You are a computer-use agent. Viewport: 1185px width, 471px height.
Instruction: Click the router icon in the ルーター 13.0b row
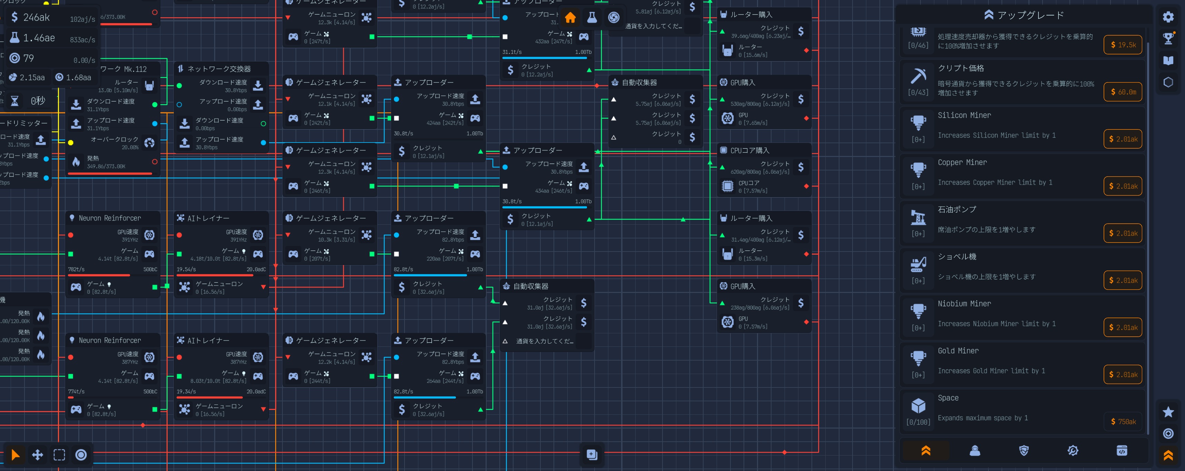[149, 86]
